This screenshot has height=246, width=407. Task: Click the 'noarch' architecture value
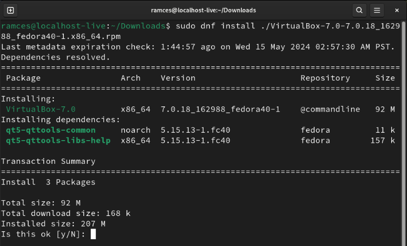(135, 130)
